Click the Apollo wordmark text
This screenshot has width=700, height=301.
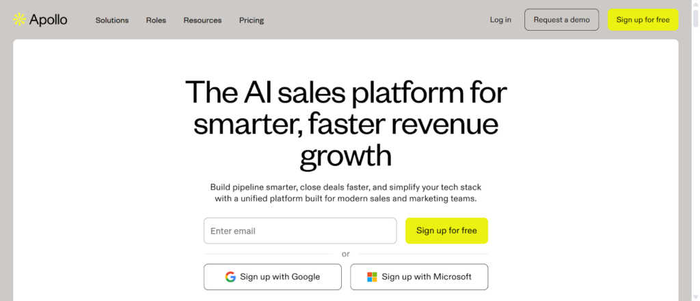[49, 20]
